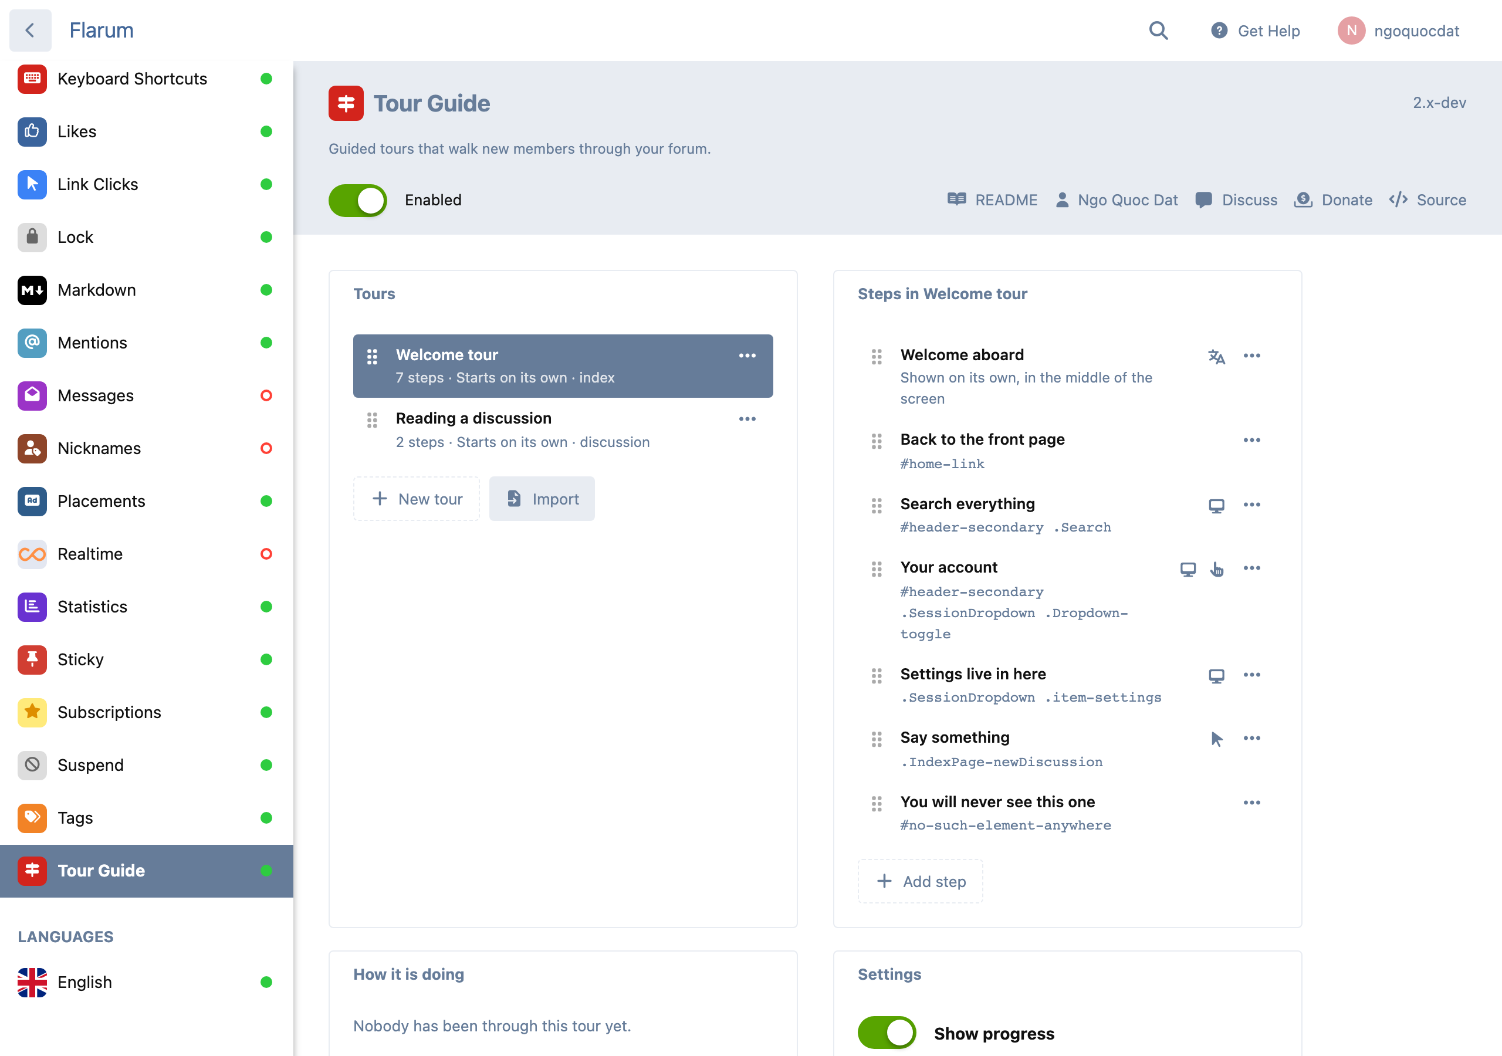Open the Placements extension page

pos(147,501)
